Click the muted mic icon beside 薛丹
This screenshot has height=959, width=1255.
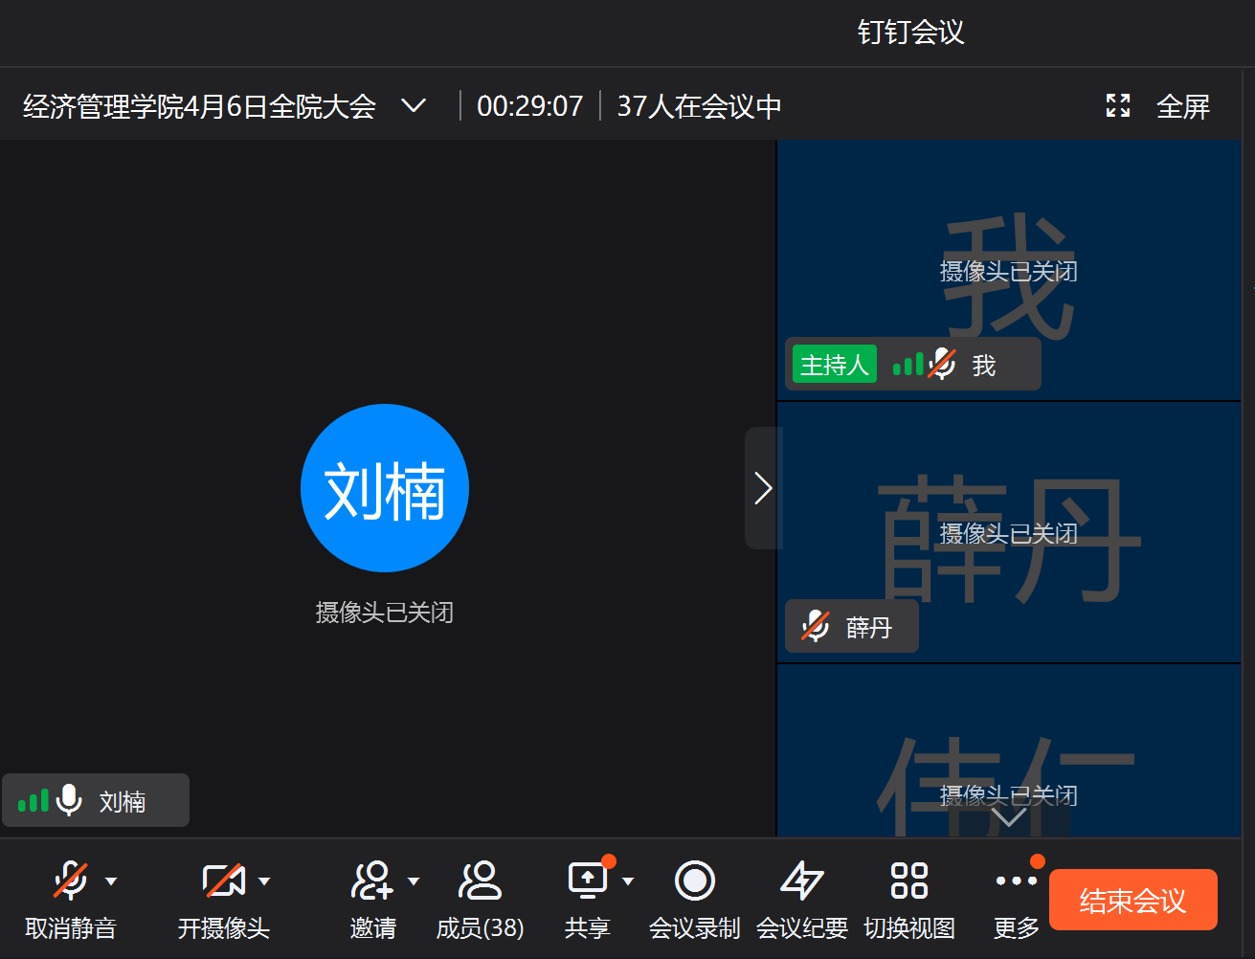tap(815, 627)
